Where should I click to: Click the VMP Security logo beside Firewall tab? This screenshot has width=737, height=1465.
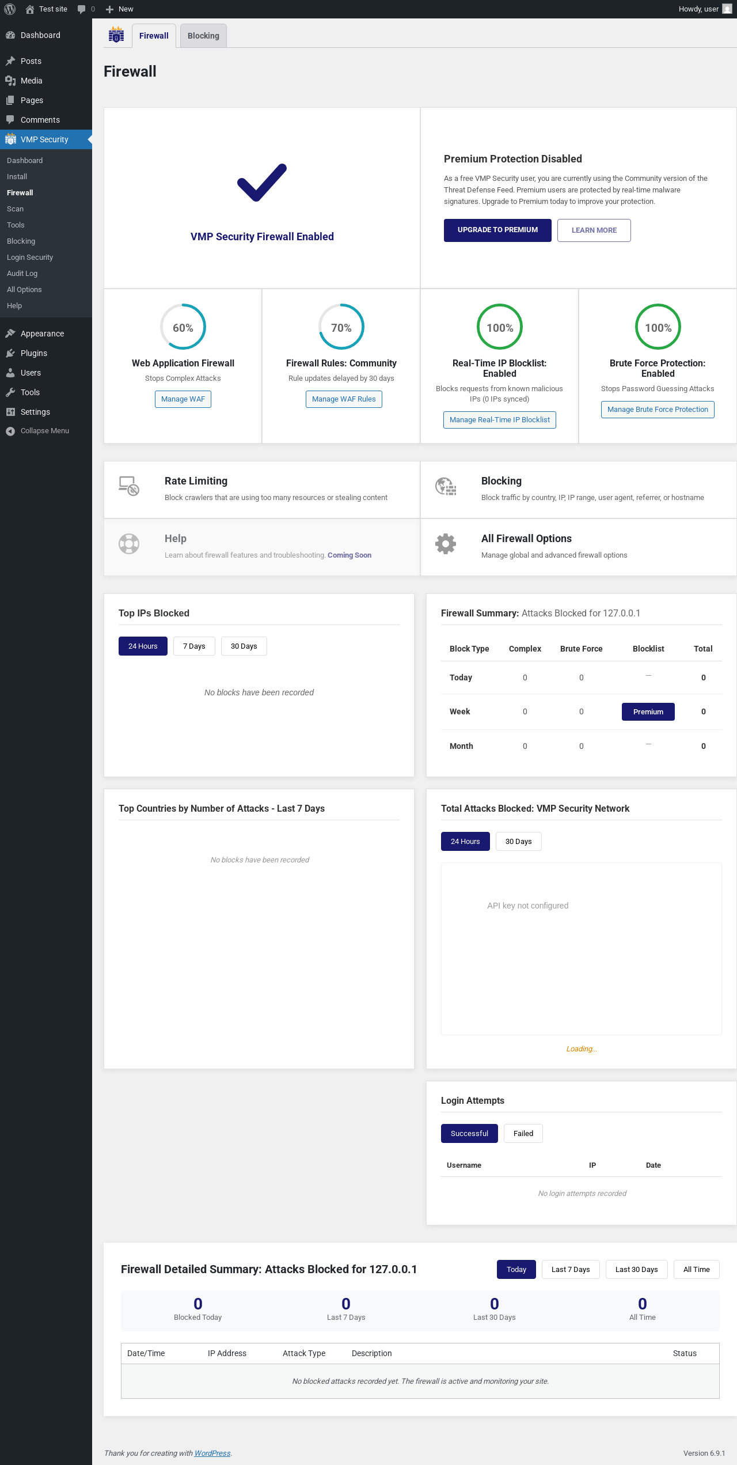[x=116, y=35]
